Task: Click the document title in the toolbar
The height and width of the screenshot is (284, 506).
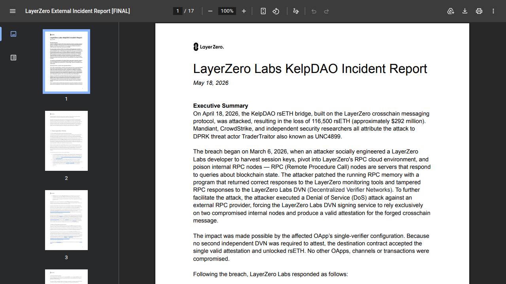Action: pyautogui.click(x=77, y=11)
